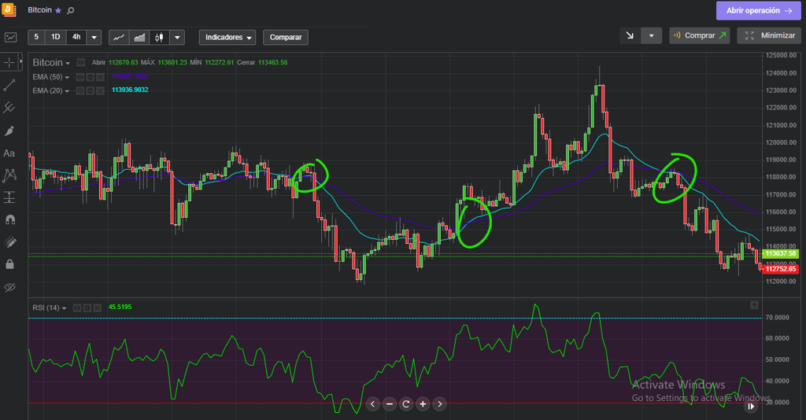This screenshot has width=806, height=420.
Task: Toggle RSI (14) visibility eye
Action: tap(76, 308)
